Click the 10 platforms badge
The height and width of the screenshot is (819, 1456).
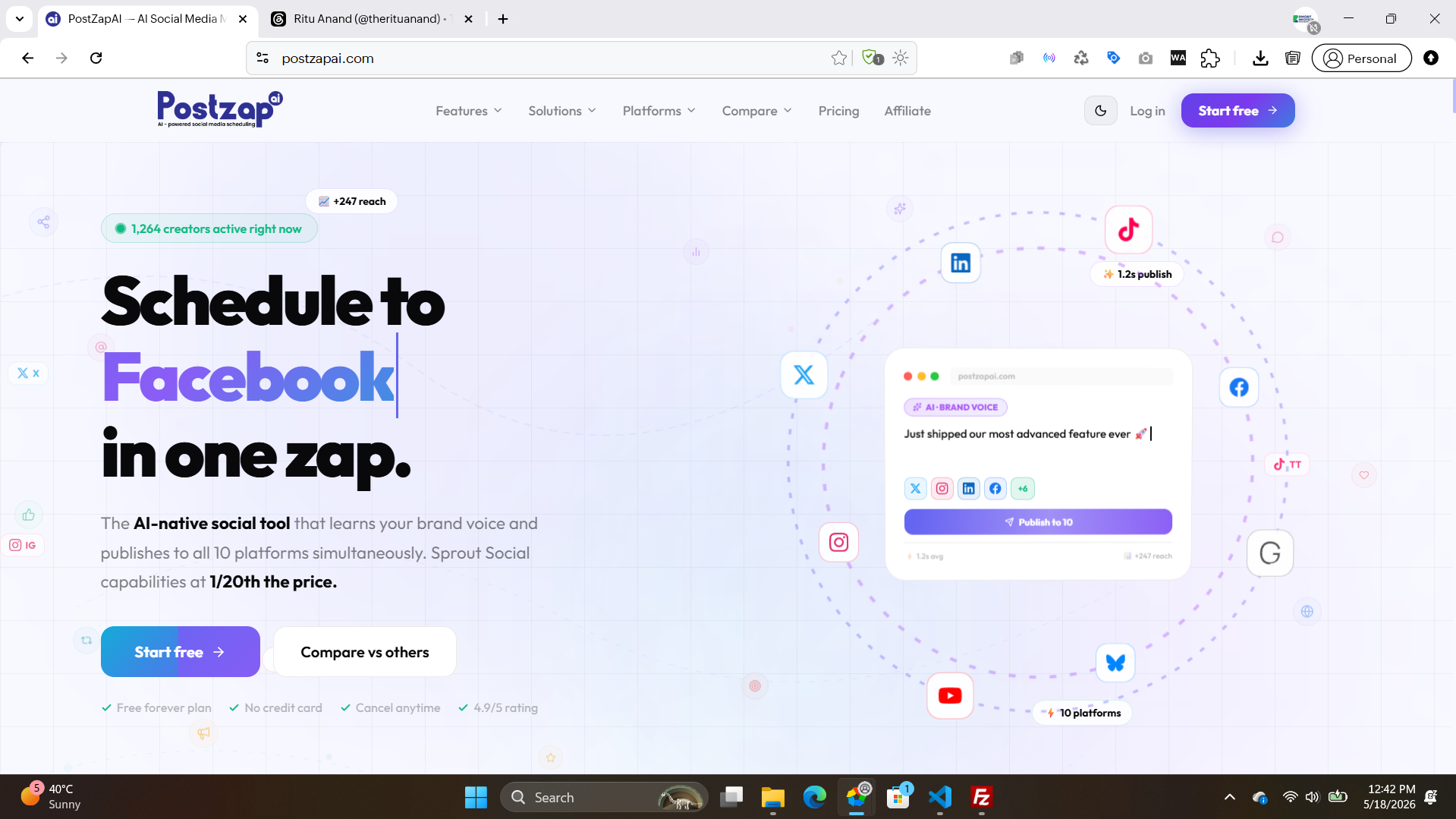1083,713
